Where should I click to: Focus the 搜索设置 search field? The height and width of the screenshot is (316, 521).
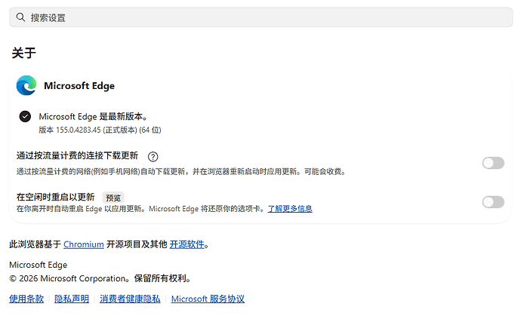[x=260, y=17]
